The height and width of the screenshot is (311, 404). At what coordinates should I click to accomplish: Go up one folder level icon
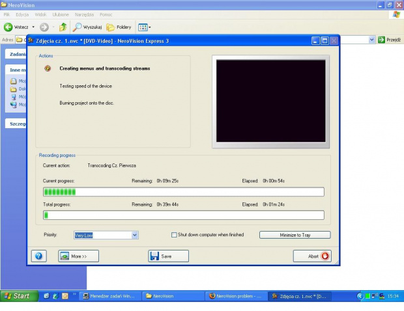point(63,27)
